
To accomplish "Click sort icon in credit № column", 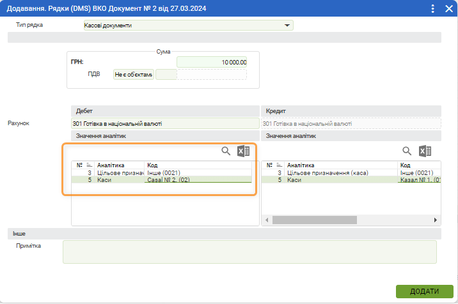I will (279, 165).
